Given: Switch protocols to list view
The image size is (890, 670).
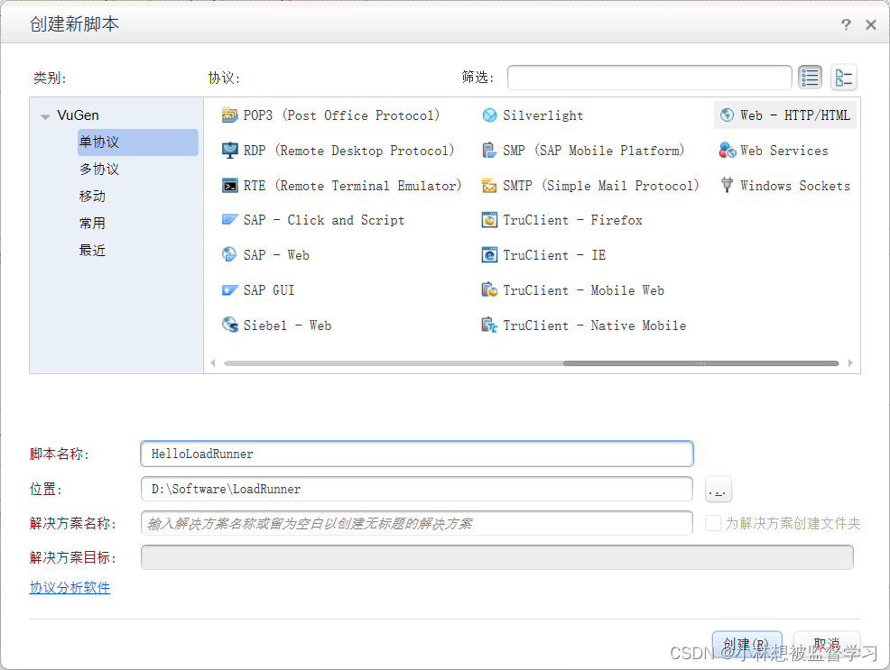Looking at the screenshot, I should [x=810, y=78].
